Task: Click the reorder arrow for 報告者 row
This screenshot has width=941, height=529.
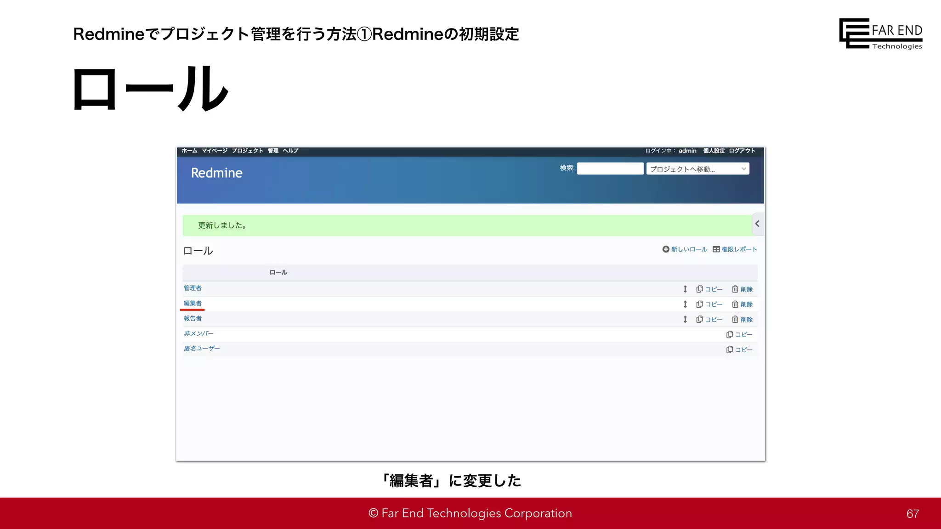Action: pos(685,319)
